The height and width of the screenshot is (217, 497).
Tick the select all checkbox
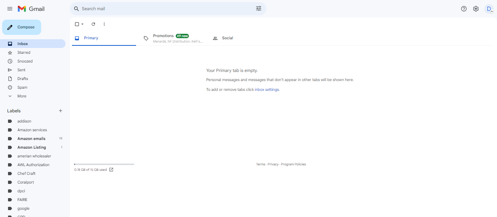click(x=77, y=24)
